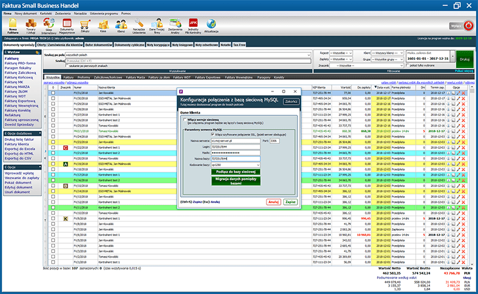This screenshot has width=478, height=294.
Task: Tick the checkbox for row FV/31/2018
Action: pos(53,93)
